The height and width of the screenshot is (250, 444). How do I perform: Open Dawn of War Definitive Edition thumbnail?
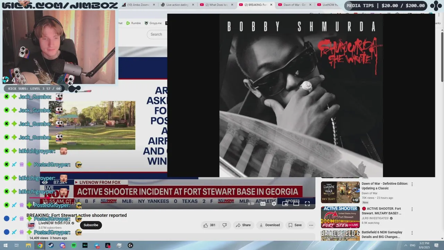tap(340, 192)
